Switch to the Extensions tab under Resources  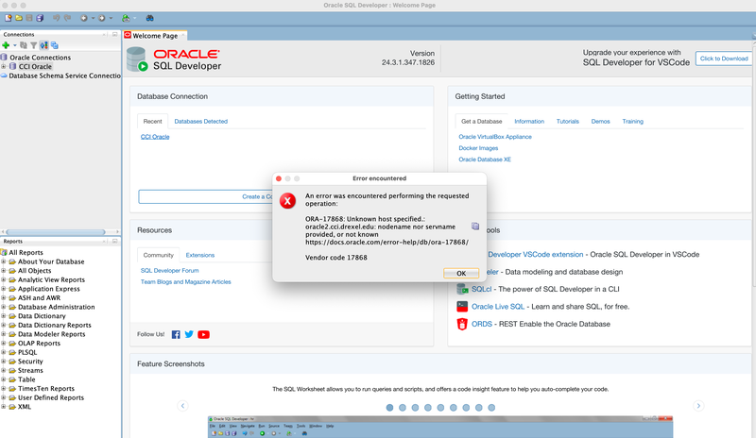pyautogui.click(x=200, y=255)
